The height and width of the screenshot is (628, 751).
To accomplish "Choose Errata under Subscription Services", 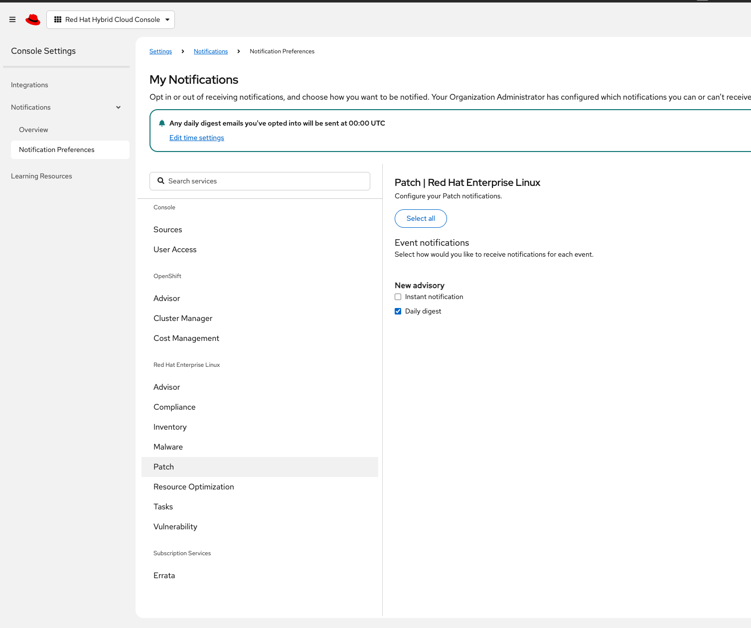I will (x=164, y=576).
